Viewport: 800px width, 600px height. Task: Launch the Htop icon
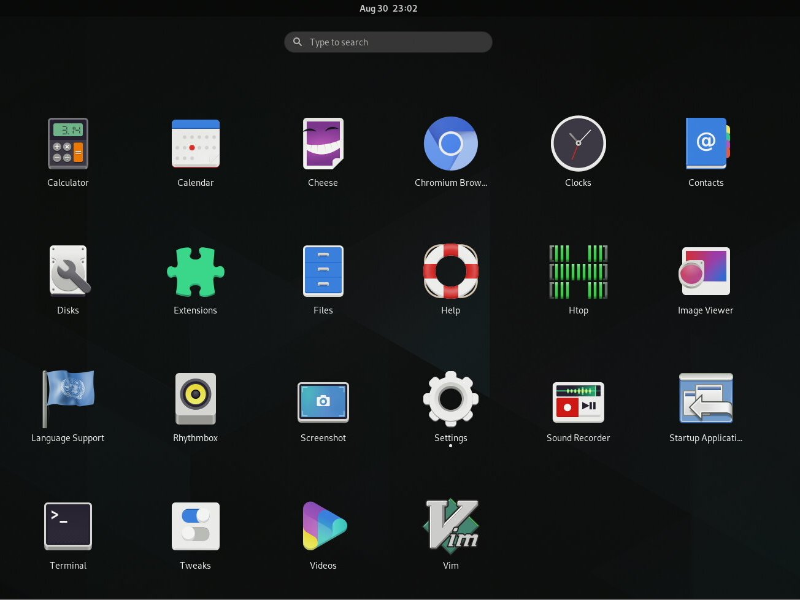(x=579, y=271)
